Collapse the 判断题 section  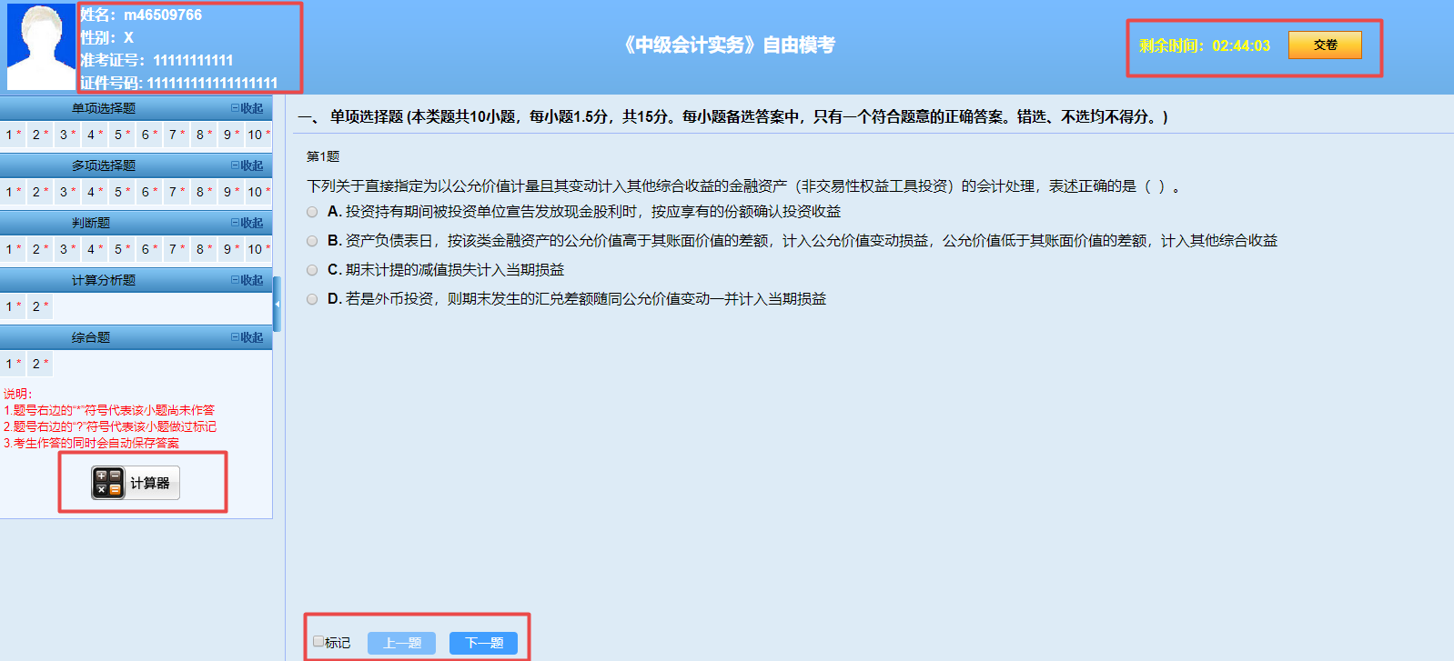[x=247, y=223]
